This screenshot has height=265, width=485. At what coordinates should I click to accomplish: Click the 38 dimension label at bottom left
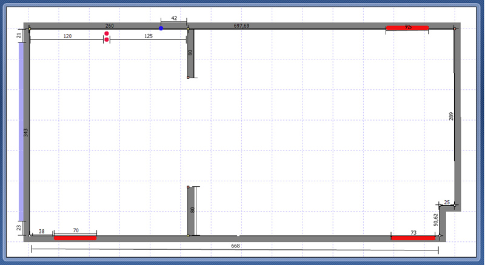[42, 231]
